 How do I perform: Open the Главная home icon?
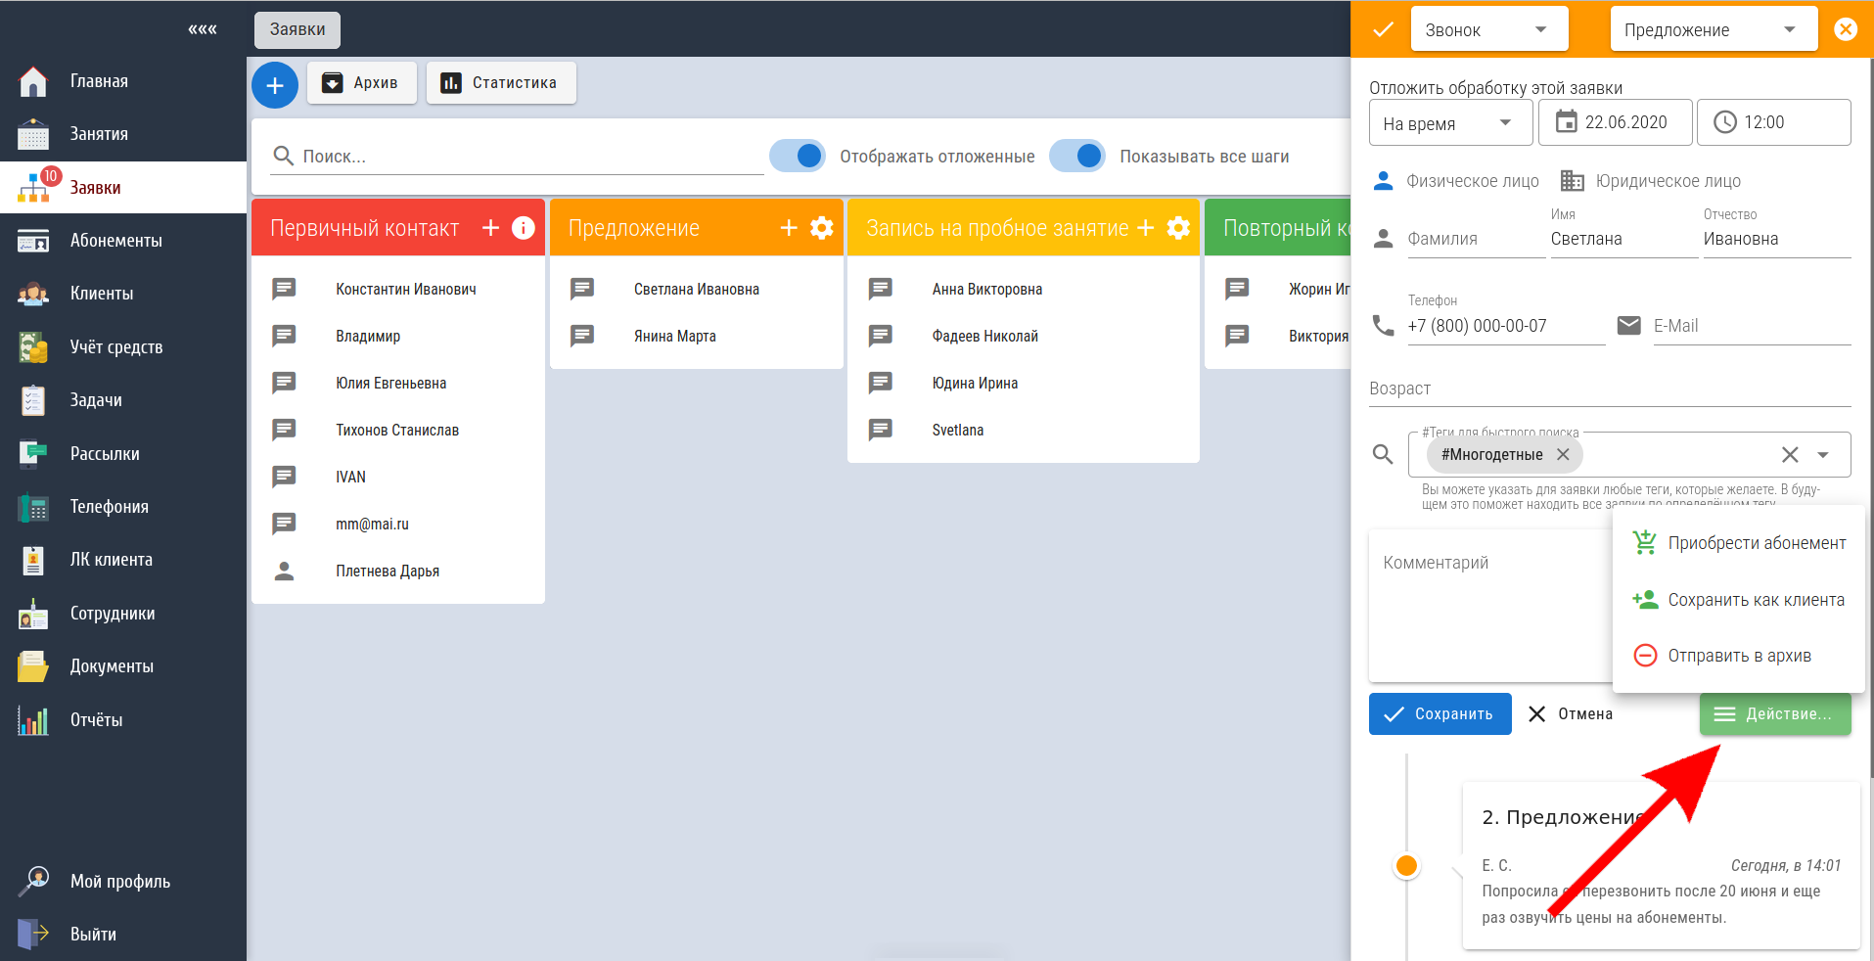click(x=33, y=81)
